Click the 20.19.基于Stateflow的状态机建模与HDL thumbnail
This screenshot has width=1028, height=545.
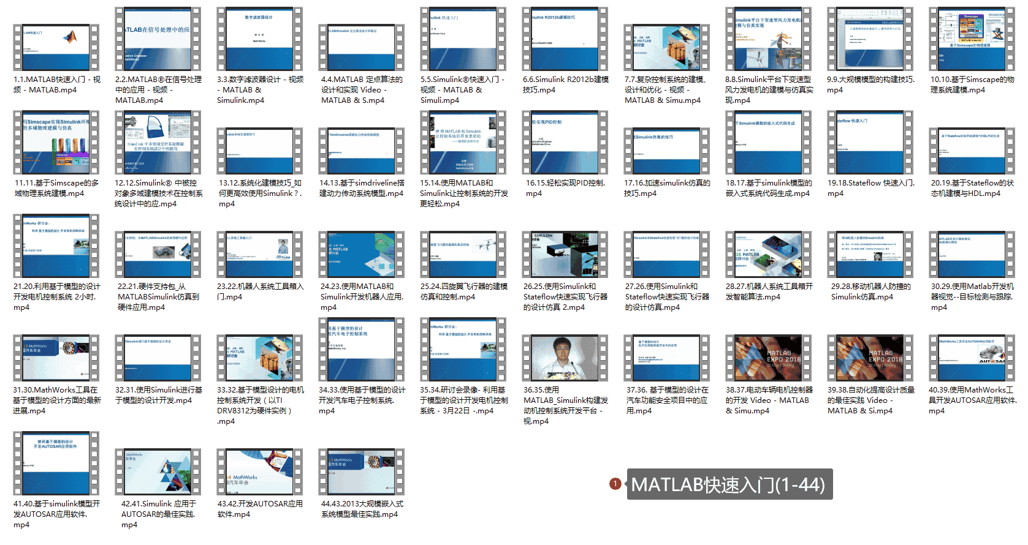point(972,151)
